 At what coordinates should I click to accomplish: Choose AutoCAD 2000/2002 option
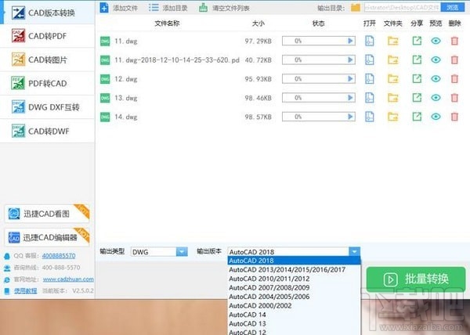[294, 305]
